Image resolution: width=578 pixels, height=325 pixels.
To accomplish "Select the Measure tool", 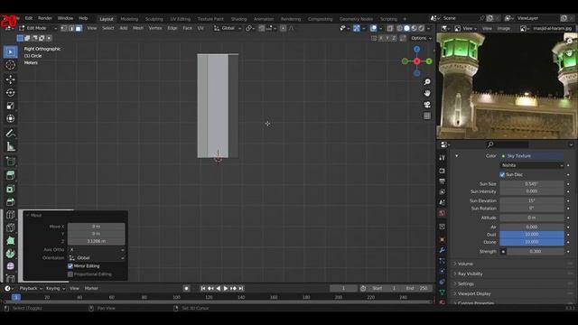I will [10, 146].
